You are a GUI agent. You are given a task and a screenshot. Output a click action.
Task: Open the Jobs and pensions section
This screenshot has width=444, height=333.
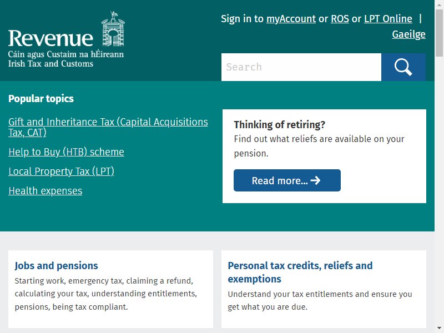point(57,266)
